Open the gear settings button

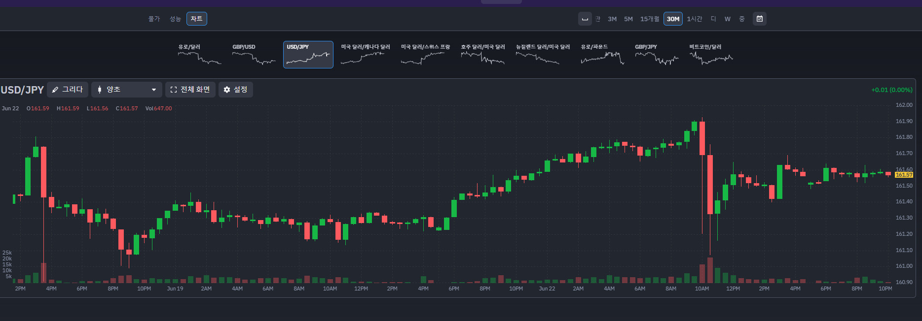[x=235, y=90]
